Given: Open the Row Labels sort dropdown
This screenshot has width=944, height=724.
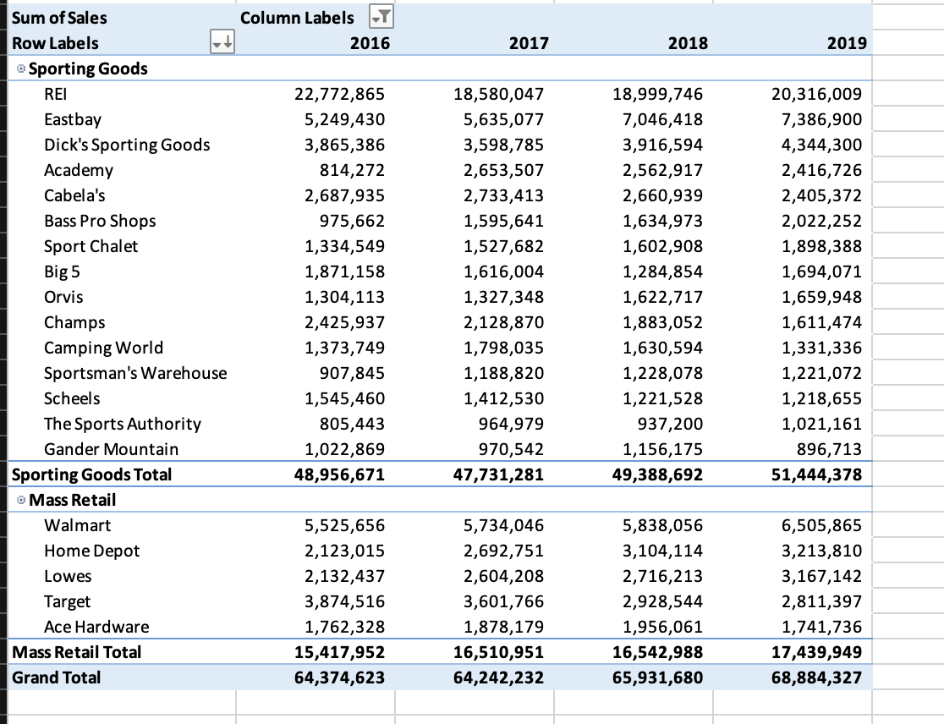Looking at the screenshot, I should [x=222, y=42].
